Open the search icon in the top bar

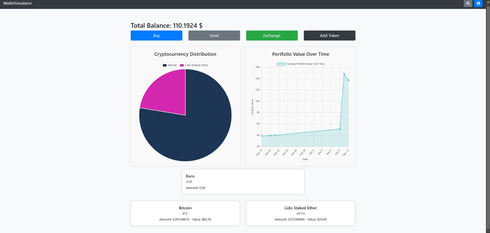pyautogui.click(x=468, y=3)
